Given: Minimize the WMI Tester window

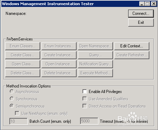Looking at the screenshot, I should pos(142,4).
